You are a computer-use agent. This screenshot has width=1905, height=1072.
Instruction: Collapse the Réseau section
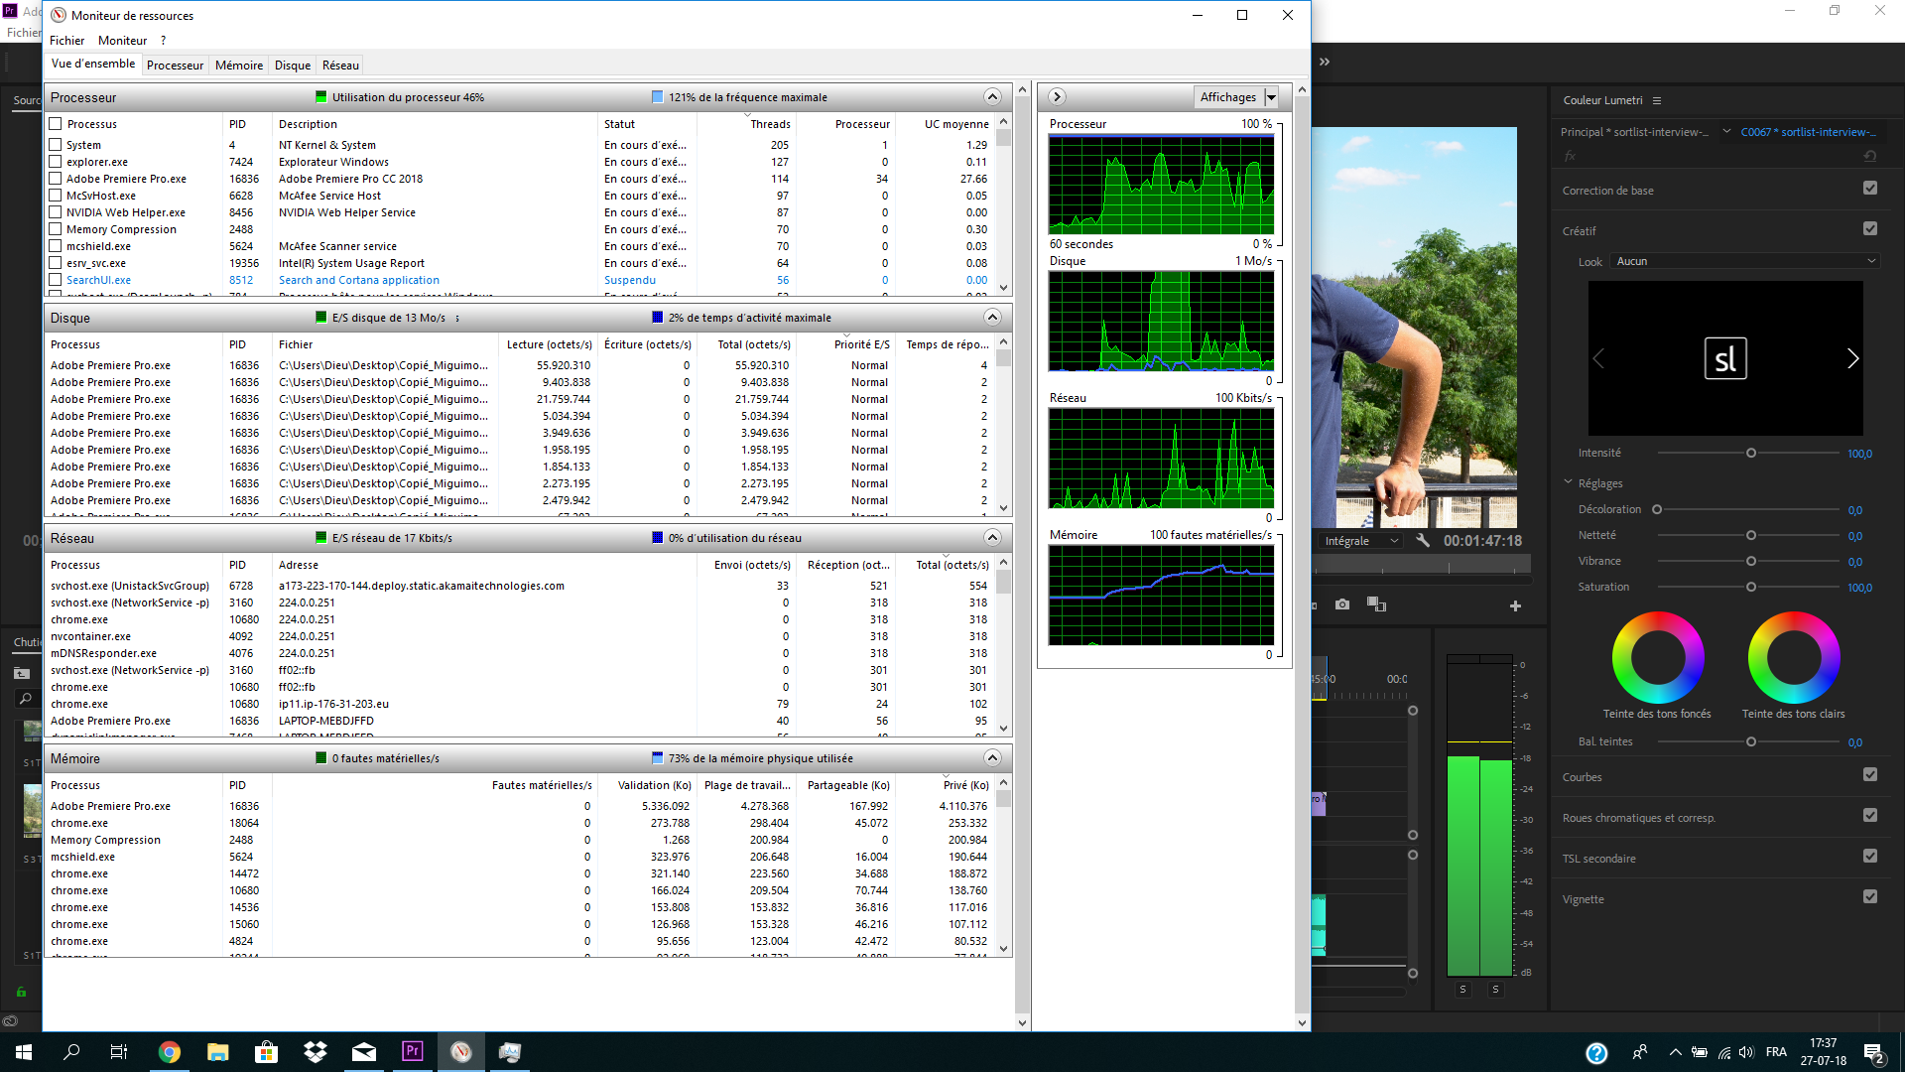point(992,538)
